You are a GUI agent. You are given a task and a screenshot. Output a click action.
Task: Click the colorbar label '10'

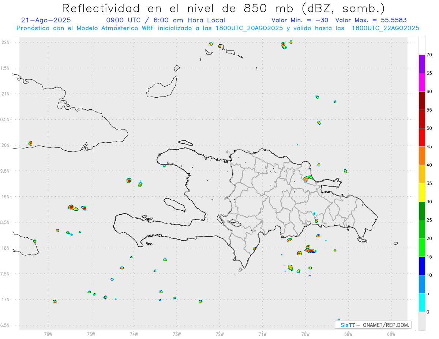click(x=429, y=275)
